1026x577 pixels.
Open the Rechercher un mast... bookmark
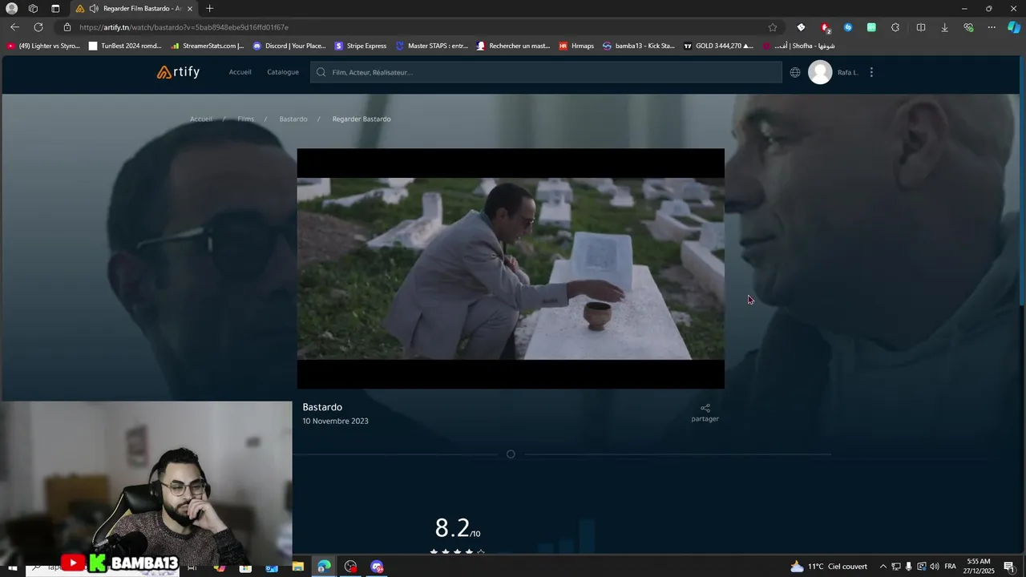514,46
